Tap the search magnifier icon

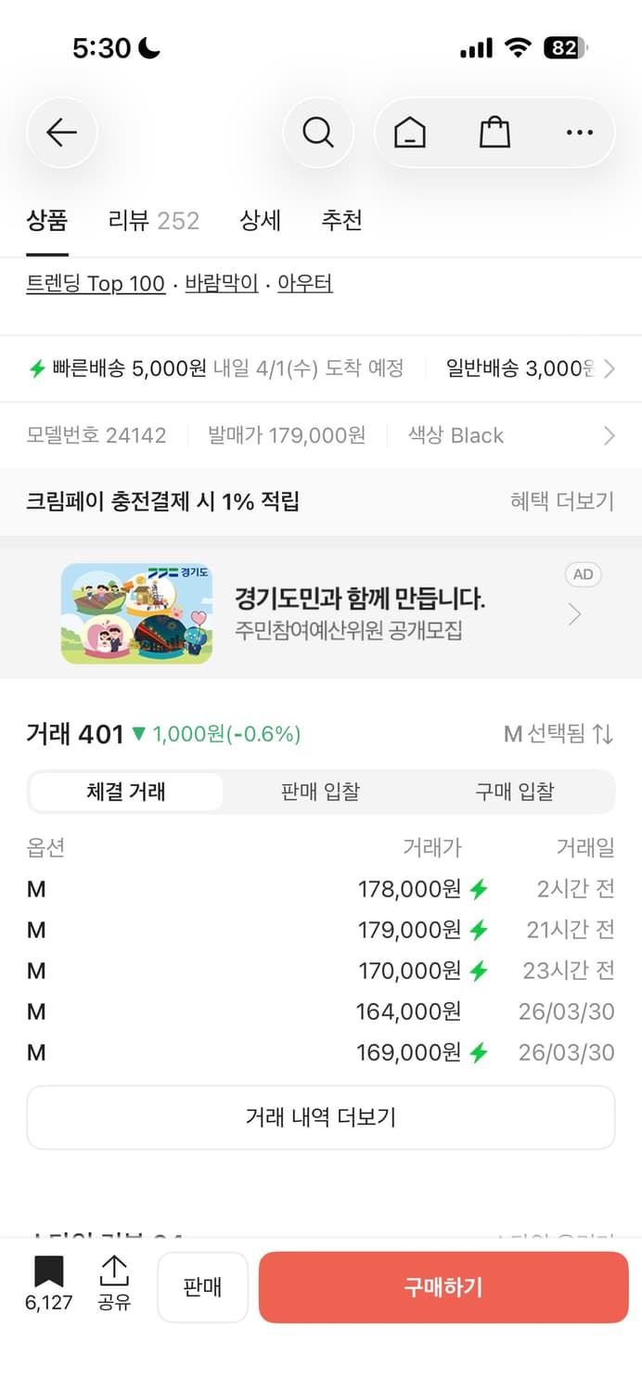tap(318, 132)
